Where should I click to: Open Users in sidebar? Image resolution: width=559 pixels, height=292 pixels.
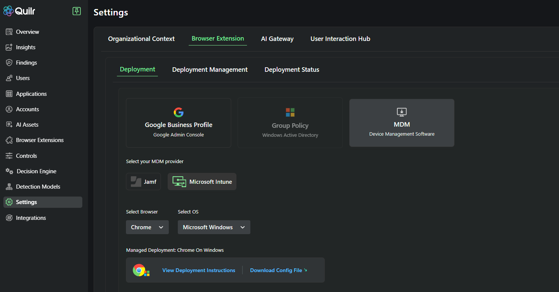point(43,78)
